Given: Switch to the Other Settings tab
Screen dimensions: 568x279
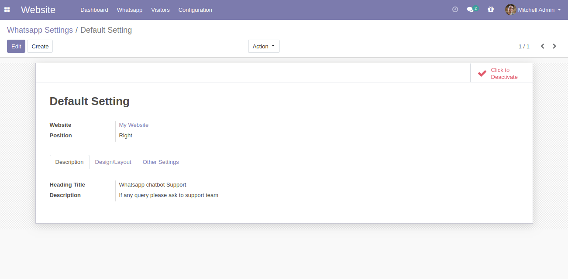Looking at the screenshot, I should pos(161,162).
